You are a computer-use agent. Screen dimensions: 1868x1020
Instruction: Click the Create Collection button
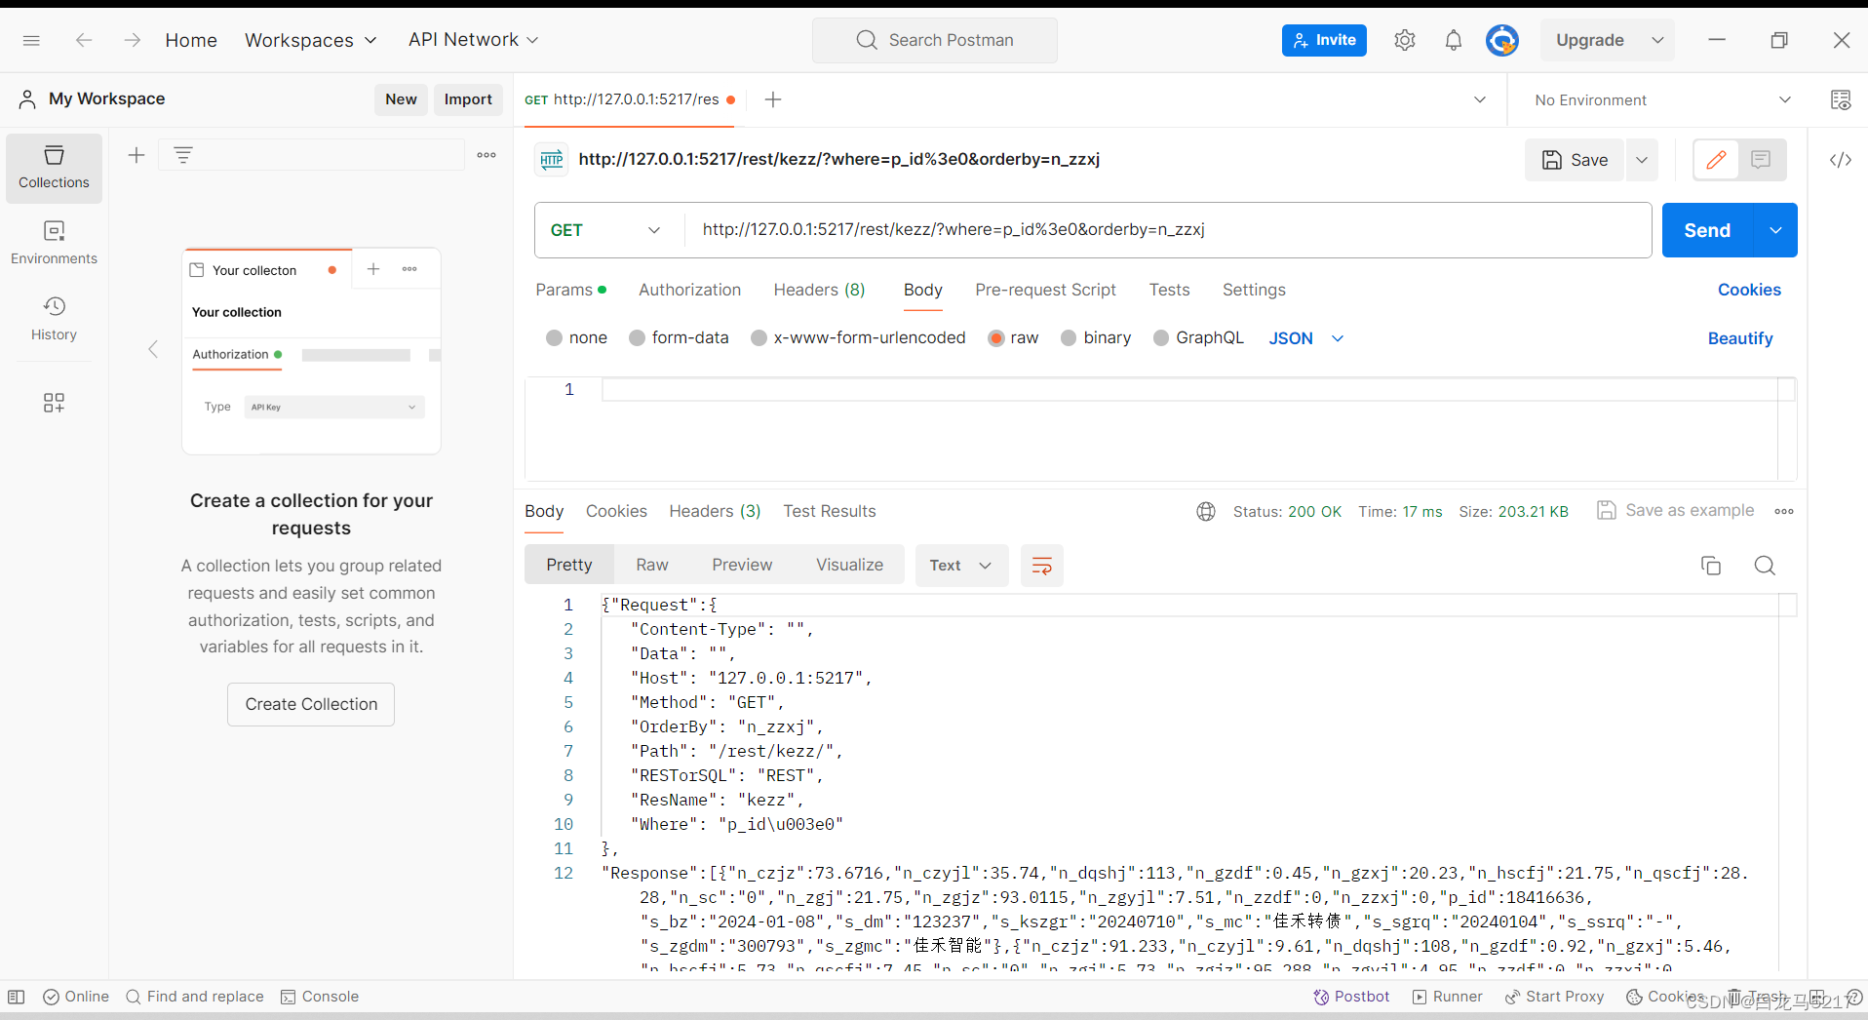[311, 704]
